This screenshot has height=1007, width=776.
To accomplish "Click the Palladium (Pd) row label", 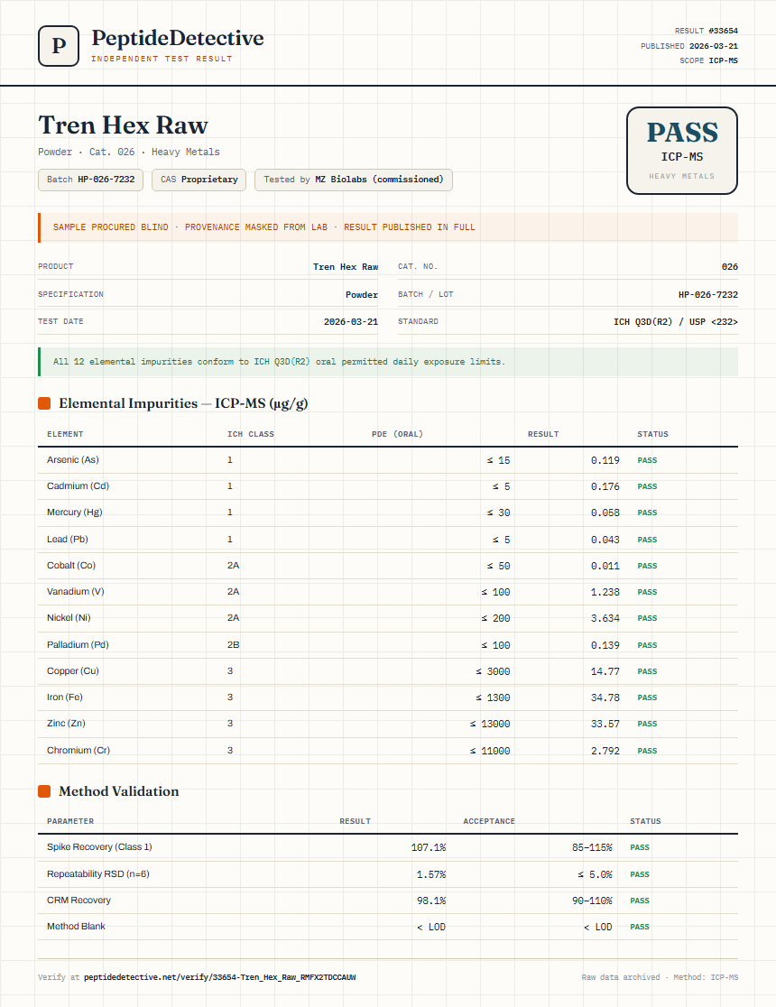I will (x=78, y=645).
